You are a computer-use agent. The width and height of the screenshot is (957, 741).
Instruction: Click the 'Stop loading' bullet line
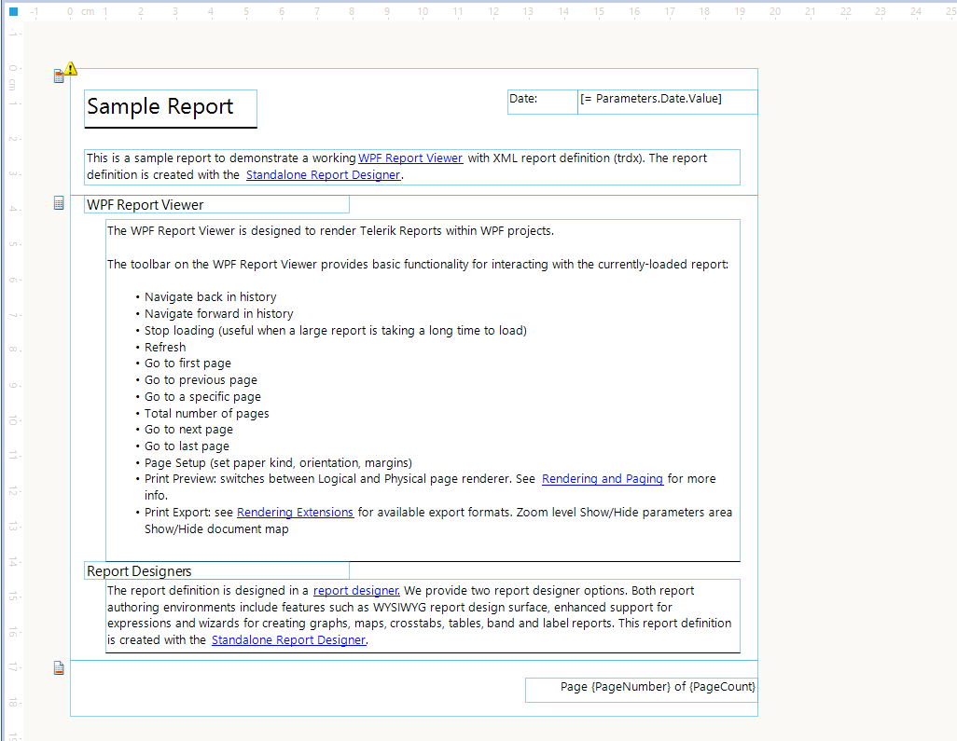(335, 331)
